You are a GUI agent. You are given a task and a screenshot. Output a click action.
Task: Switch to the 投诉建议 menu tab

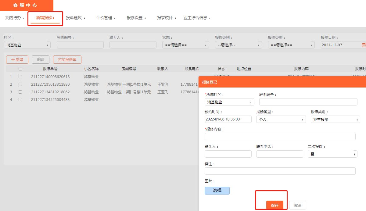(x=75, y=18)
